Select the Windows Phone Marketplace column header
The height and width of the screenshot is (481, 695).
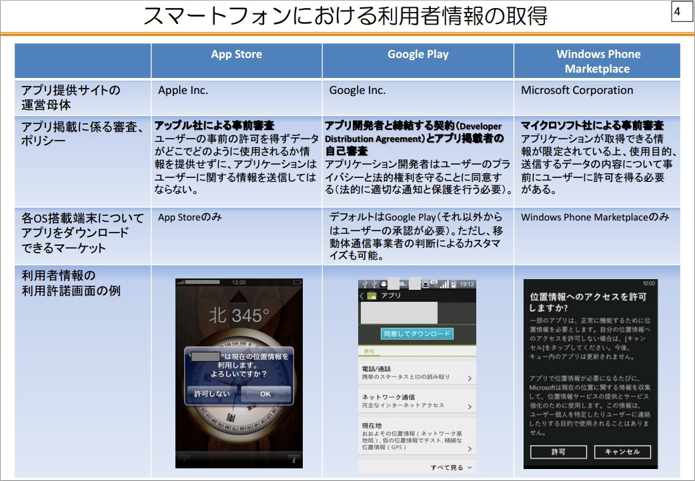point(598,61)
